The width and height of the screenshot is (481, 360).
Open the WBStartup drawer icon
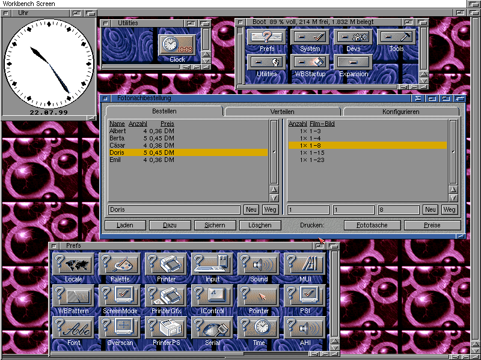pos(310,62)
